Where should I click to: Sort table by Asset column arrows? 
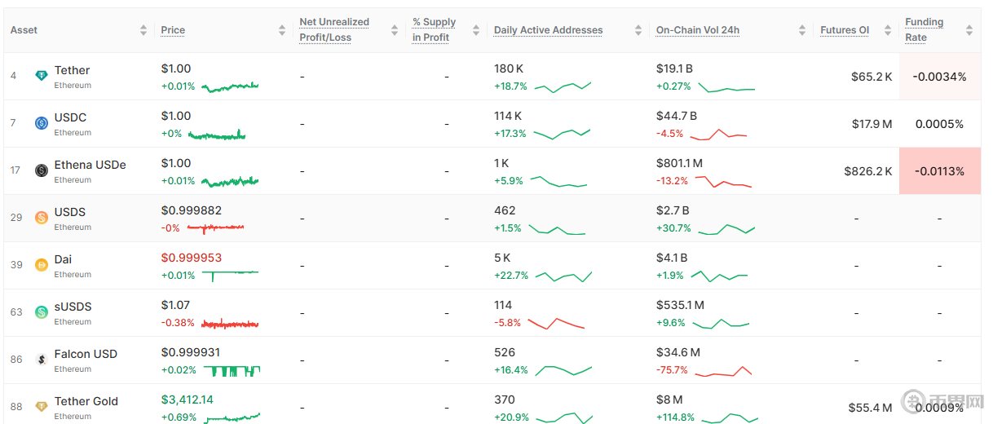144,30
